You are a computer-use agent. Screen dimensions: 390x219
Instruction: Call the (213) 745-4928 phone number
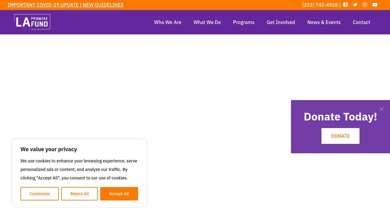(x=320, y=5)
